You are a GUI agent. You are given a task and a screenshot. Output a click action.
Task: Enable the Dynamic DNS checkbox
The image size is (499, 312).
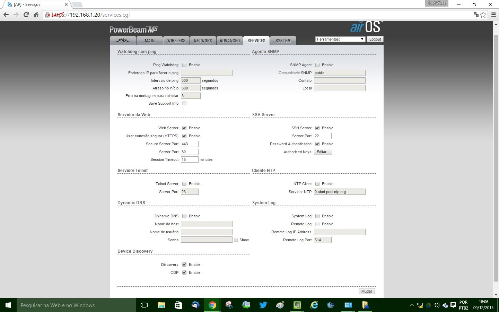click(x=184, y=216)
